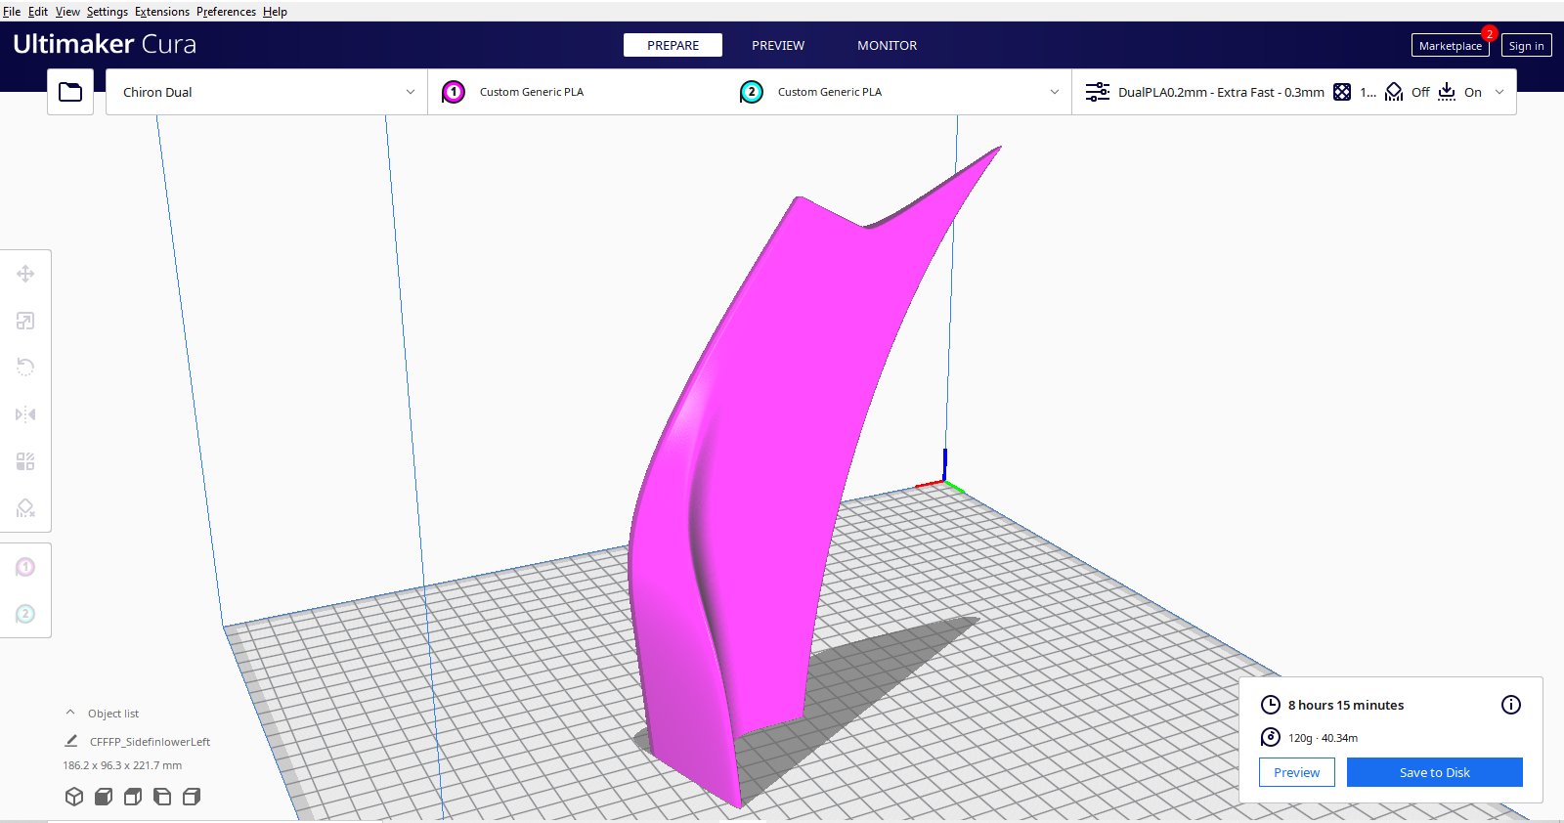The image size is (1564, 823).
Task: Switch to the PREPARE stage
Action: (673, 45)
